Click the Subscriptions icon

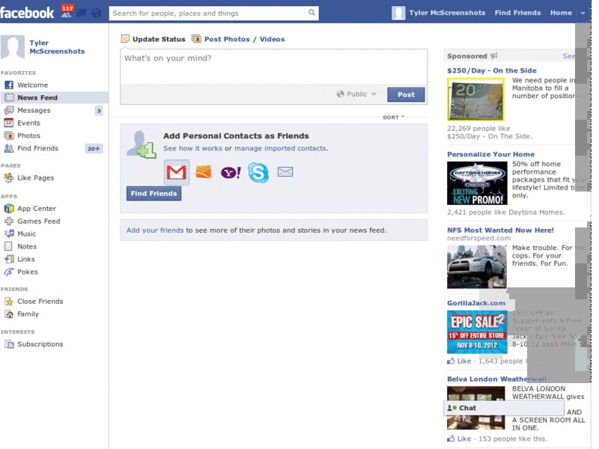click(9, 344)
